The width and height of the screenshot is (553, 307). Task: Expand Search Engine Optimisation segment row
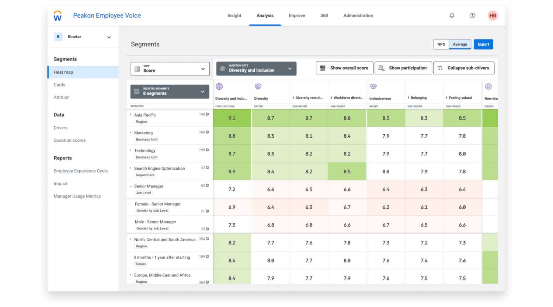pos(131,168)
